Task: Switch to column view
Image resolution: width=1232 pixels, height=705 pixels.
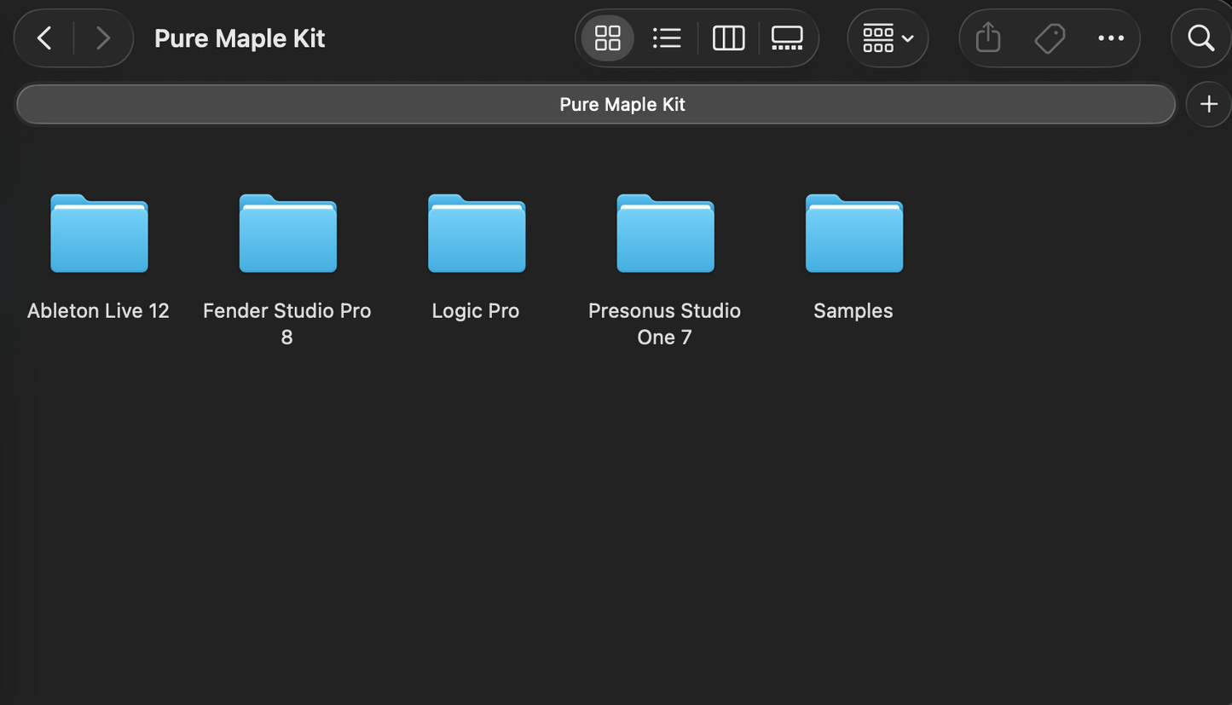Action: (x=728, y=38)
